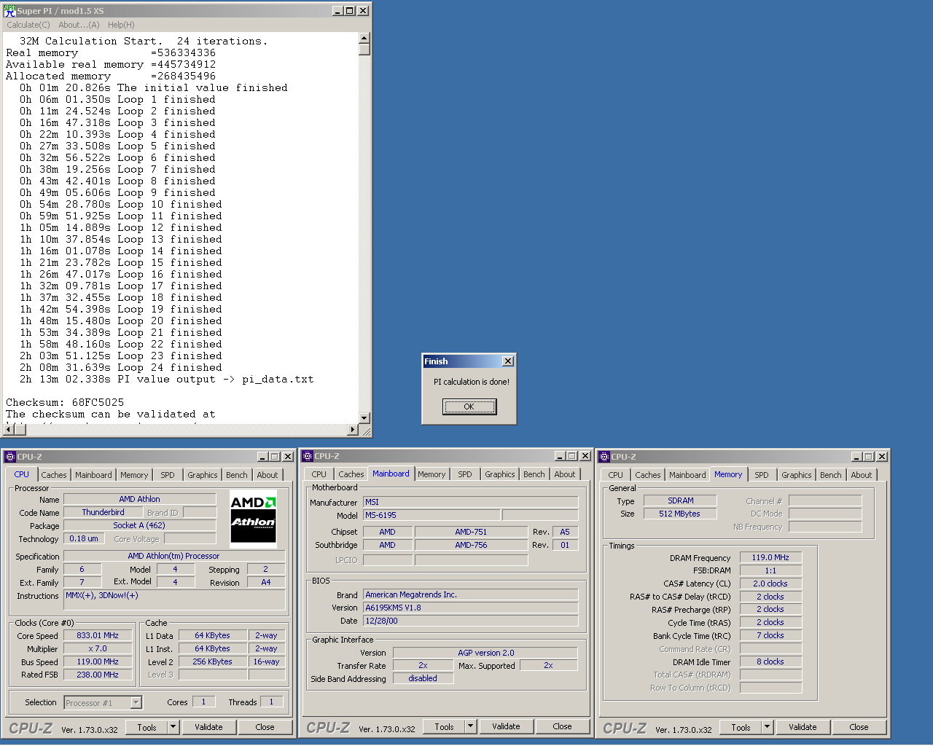Image resolution: width=933 pixels, height=746 pixels.
Task: Switch to Graphics tab in Mainboard window
Action: 500,474
